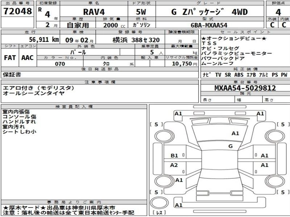
Task: Click the displacement value 2000 cc
Action: tap(114, 25)
